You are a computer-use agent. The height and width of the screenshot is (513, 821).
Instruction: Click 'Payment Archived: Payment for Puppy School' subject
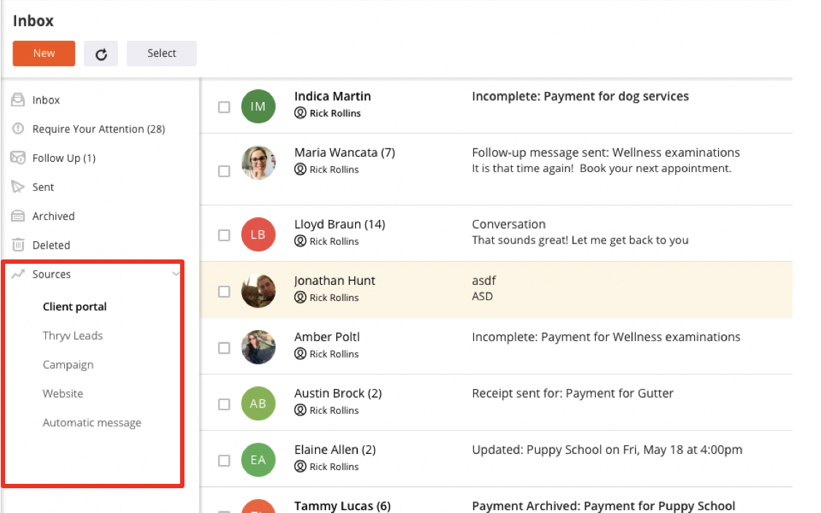click(x=603, y=506)
